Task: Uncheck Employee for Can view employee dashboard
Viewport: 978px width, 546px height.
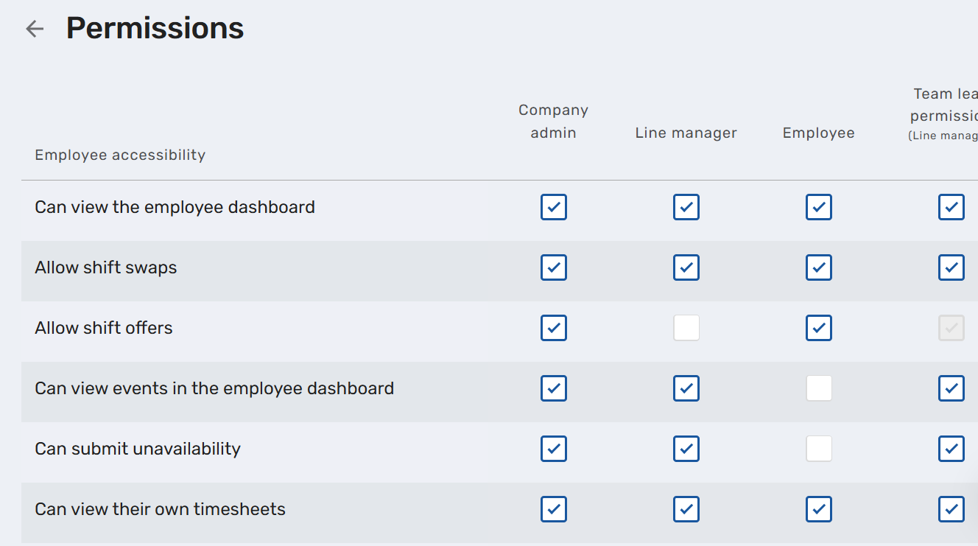Action: 818,207
